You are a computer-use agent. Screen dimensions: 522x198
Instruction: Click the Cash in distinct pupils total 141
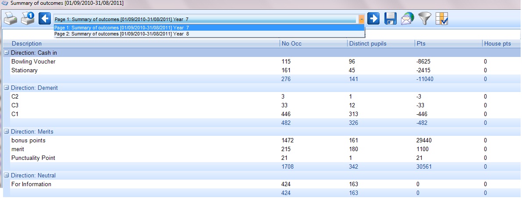tap(354, 79)
